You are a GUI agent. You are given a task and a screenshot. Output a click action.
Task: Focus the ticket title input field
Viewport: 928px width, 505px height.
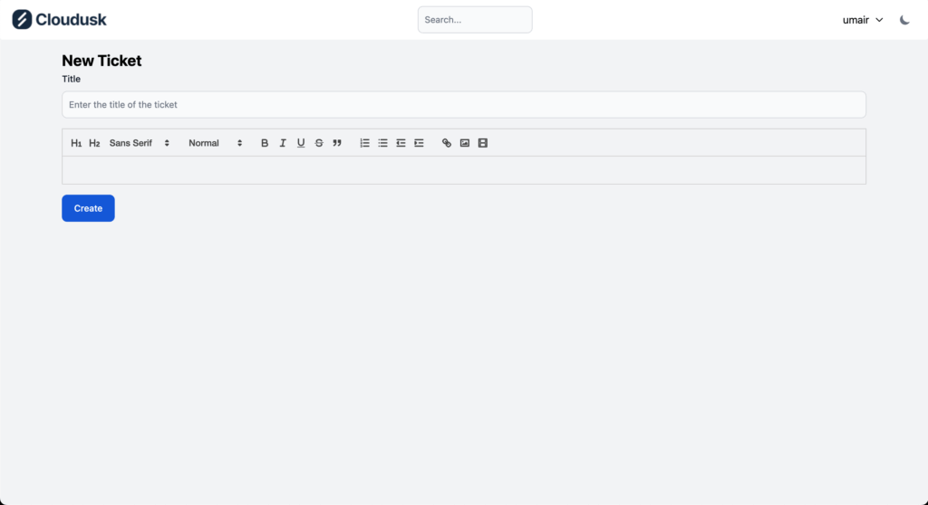click(x=463, y=105)
